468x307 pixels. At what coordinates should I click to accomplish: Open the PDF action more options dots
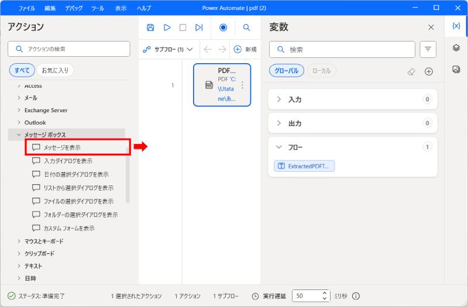coord(242,85)
